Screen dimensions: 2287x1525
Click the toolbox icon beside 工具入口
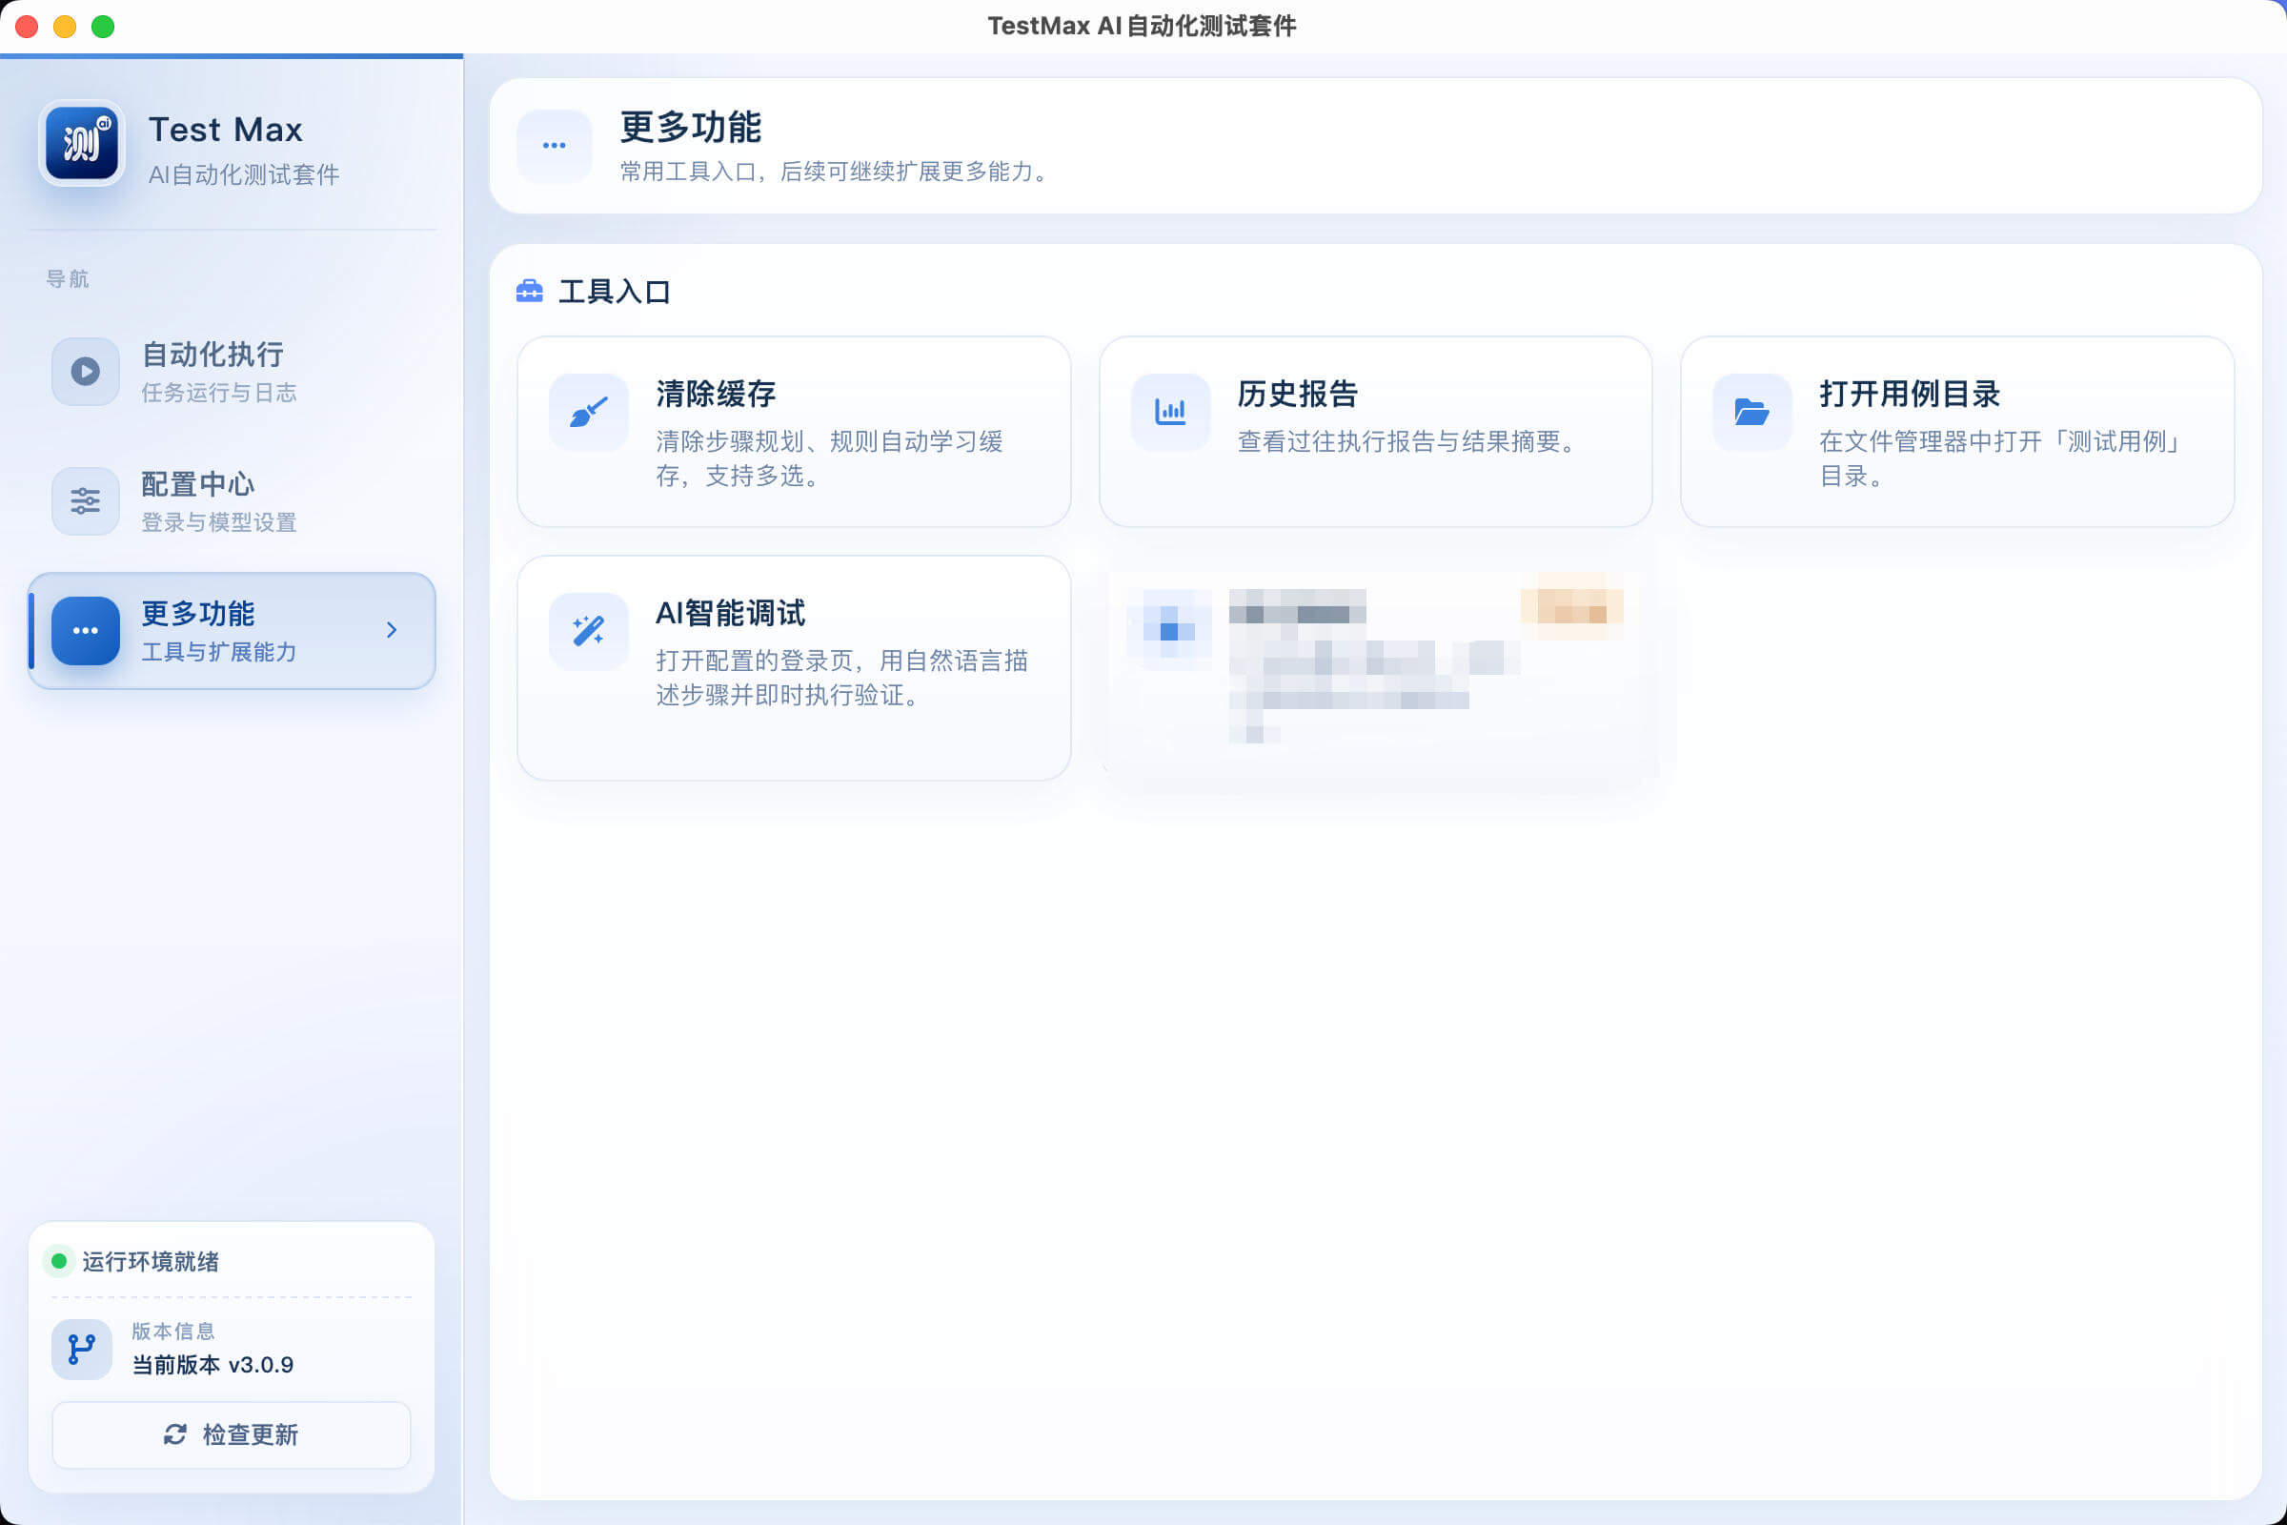530,291
